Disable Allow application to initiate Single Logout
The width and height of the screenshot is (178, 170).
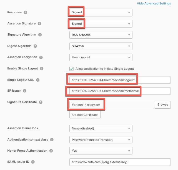point(71,69)
